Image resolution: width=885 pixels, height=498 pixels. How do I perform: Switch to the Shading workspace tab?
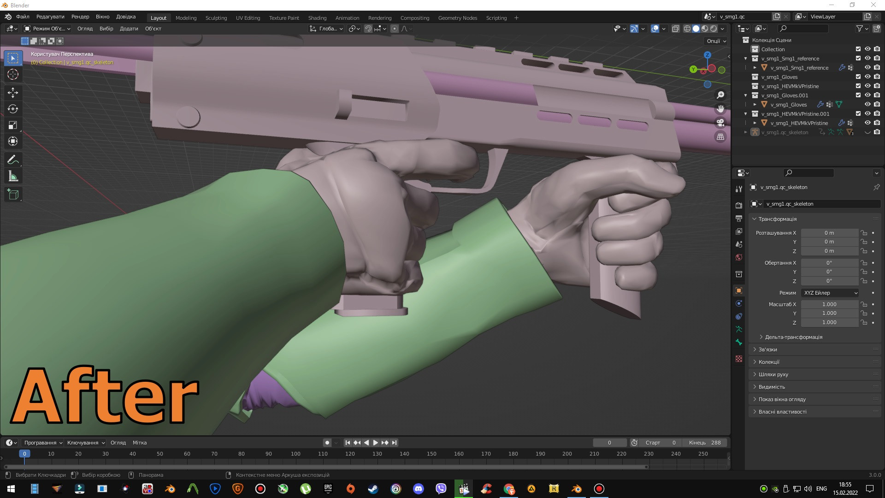(317, 18)
